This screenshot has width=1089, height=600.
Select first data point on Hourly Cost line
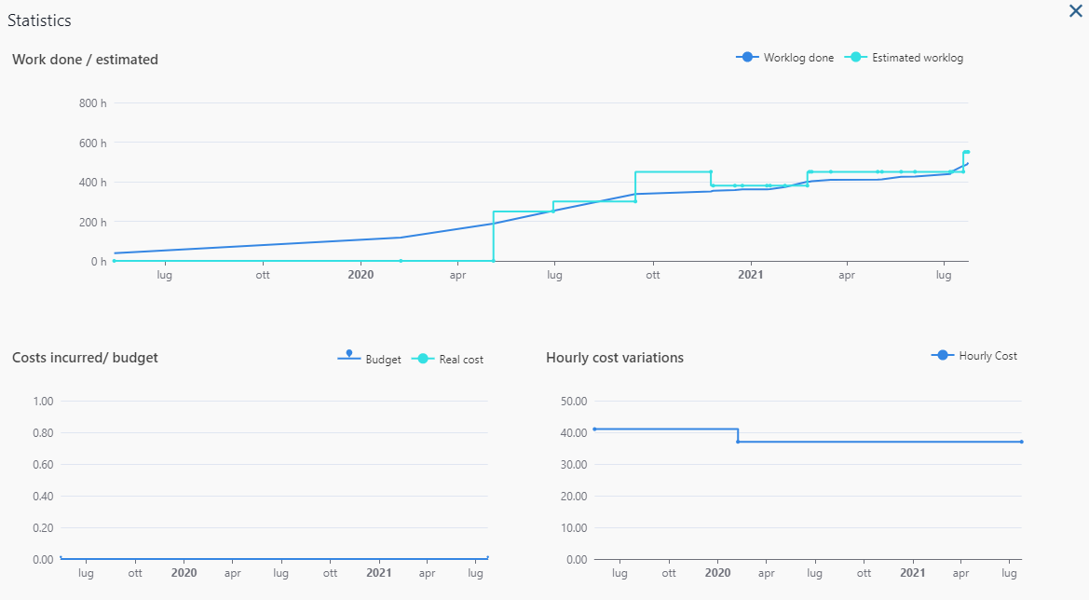pyautogui.click(x=594, y=429)
